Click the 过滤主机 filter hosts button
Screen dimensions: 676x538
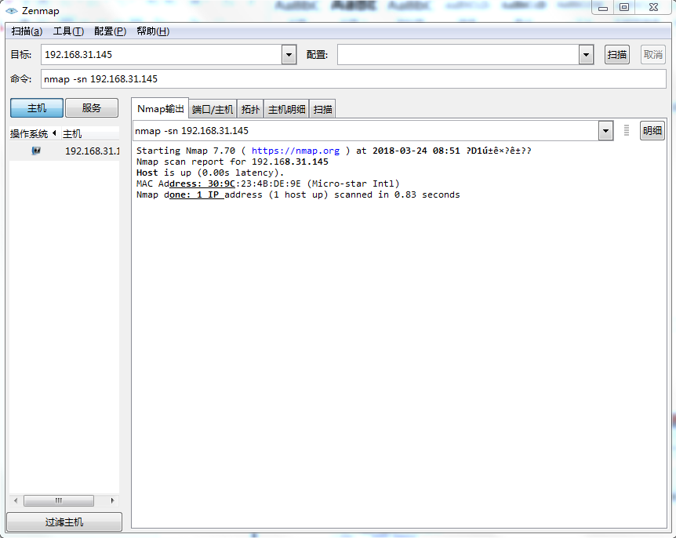pyautogui.click(x=64, y=522)
